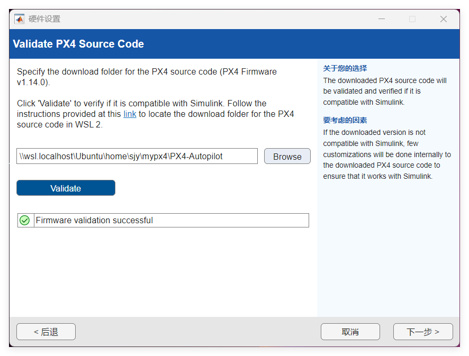This screenshot has height=356, width=469.
Task: Proceed with the 下一步 button
Action: pyautogui.click(x=422, y=332)
